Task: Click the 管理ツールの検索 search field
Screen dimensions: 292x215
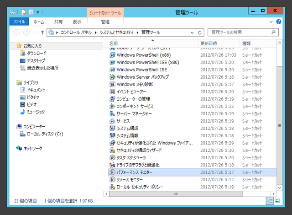Action: pos(243,32)
